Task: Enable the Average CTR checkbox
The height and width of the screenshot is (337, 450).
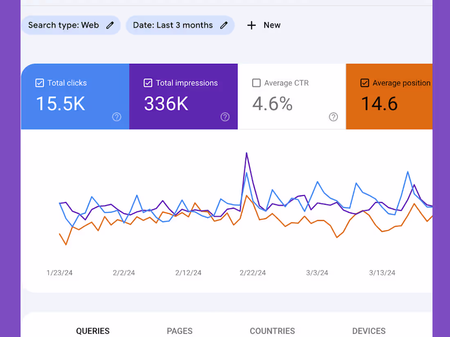Action: (x=256, y=83)
